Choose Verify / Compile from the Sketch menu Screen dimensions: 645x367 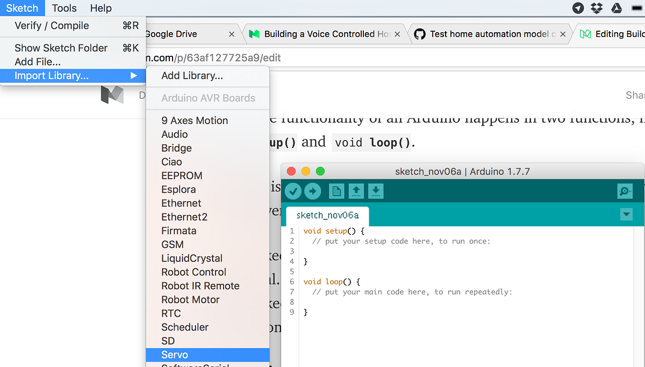[51, 25]
